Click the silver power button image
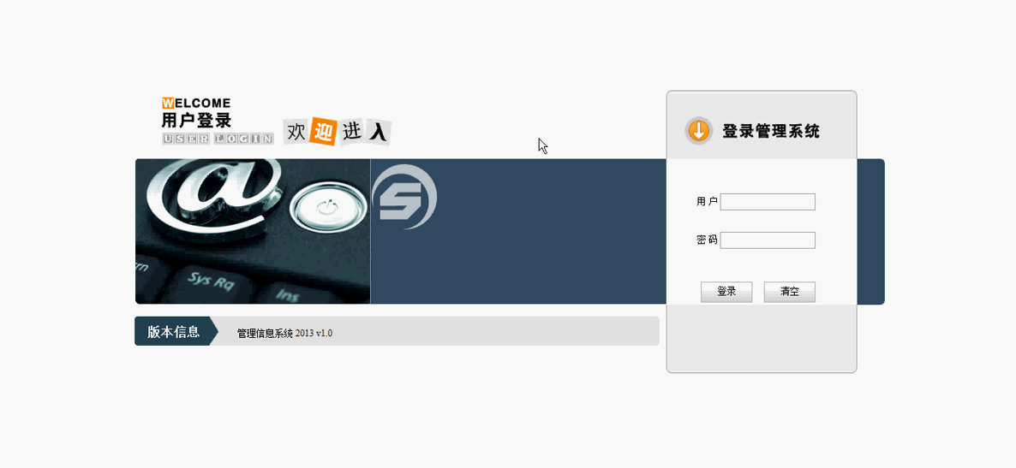 point(327,206)
